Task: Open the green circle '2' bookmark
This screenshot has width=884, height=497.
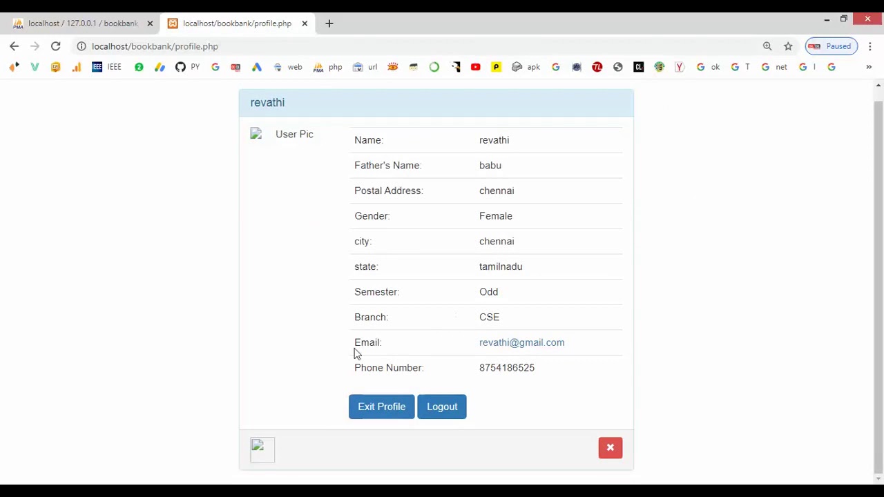Action: pos(139,67)
